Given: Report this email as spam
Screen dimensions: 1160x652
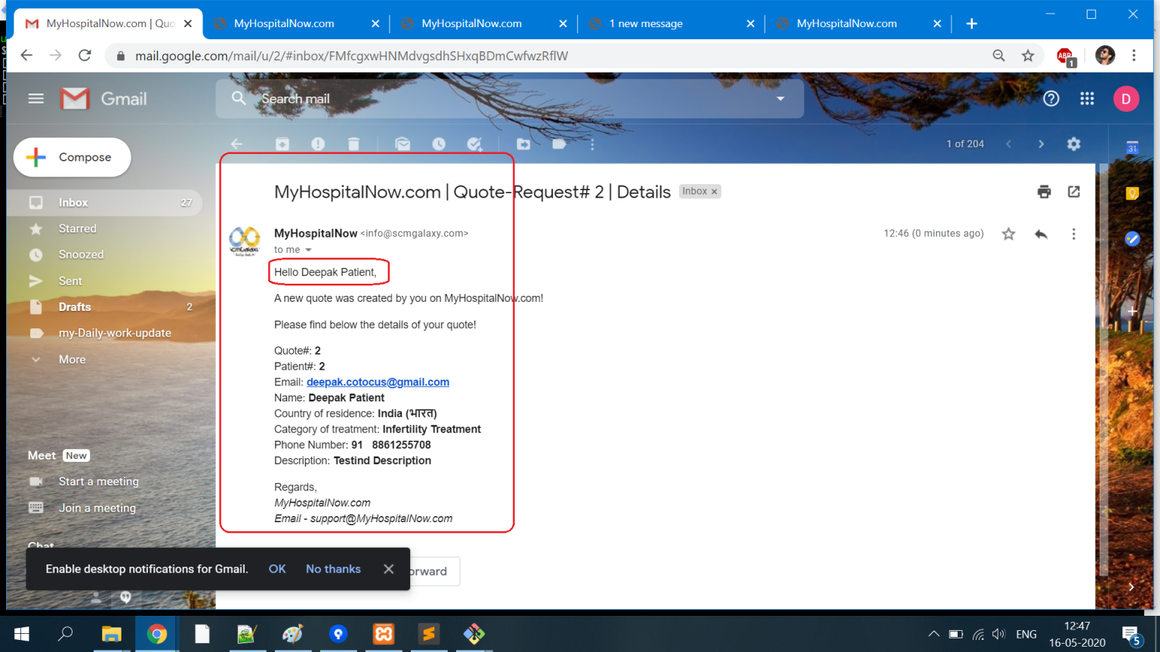Looking at the screenshot, I should tap(318, 144).
